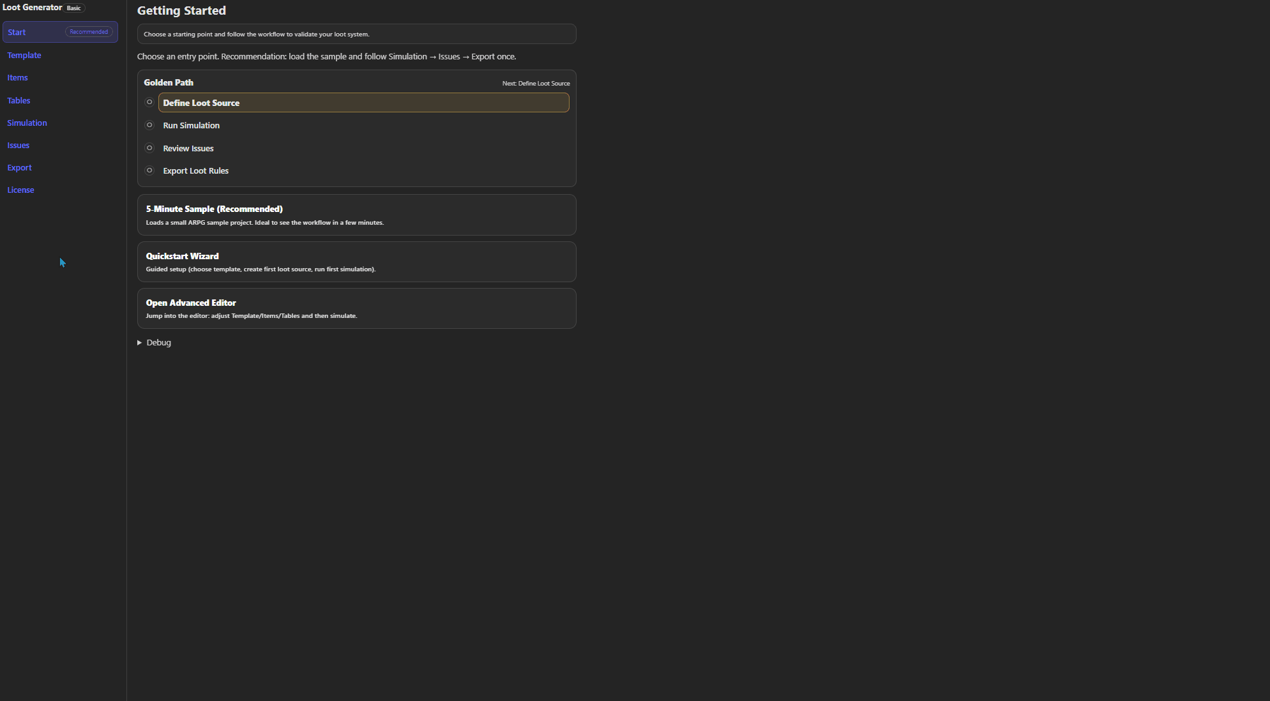Viewport: 1270px width, 701px height.
Task: Click the Basic edition badge
Action: pos(74,8)
